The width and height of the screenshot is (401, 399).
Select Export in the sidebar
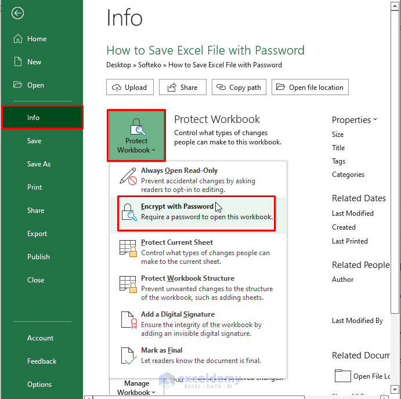click(42, 233)
